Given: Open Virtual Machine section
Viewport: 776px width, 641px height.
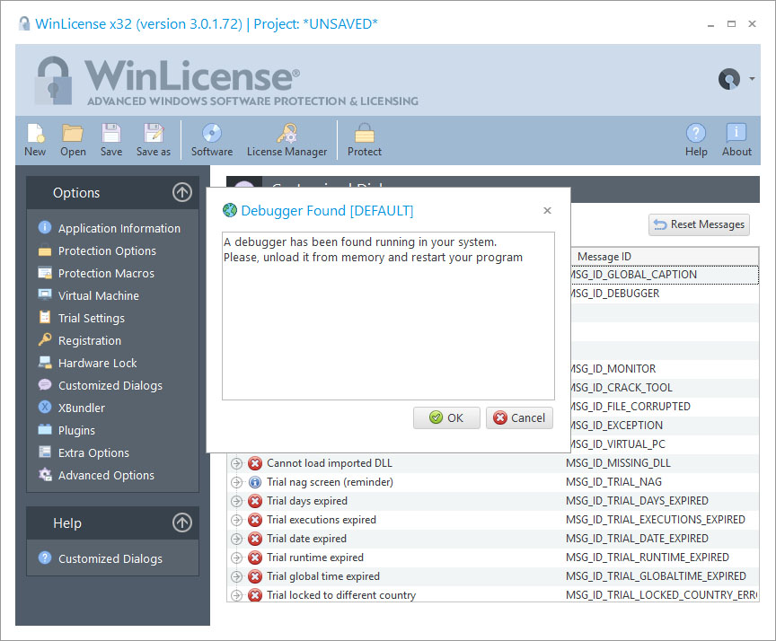Looking at the screenshot, I should click(99, 295).
